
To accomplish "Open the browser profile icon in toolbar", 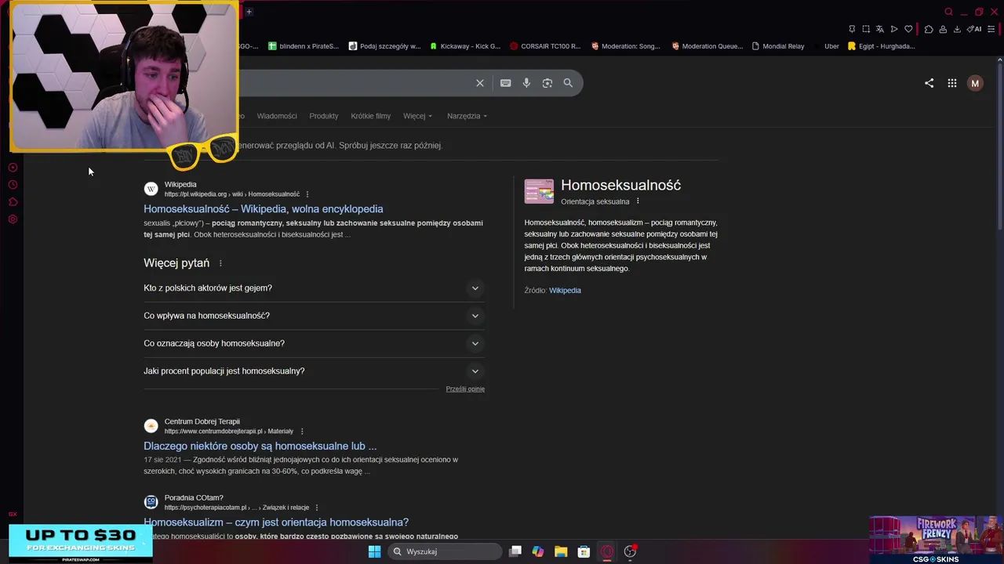I will coord(943,29).
